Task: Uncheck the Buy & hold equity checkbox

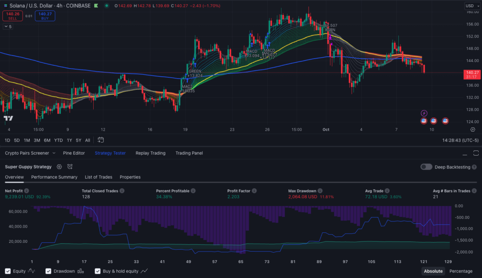Action: [97, 271]
